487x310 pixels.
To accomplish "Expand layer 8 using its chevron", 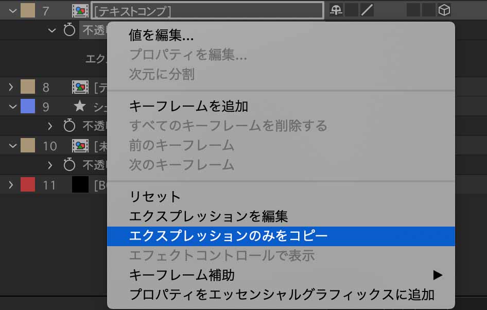I will 11,87.
